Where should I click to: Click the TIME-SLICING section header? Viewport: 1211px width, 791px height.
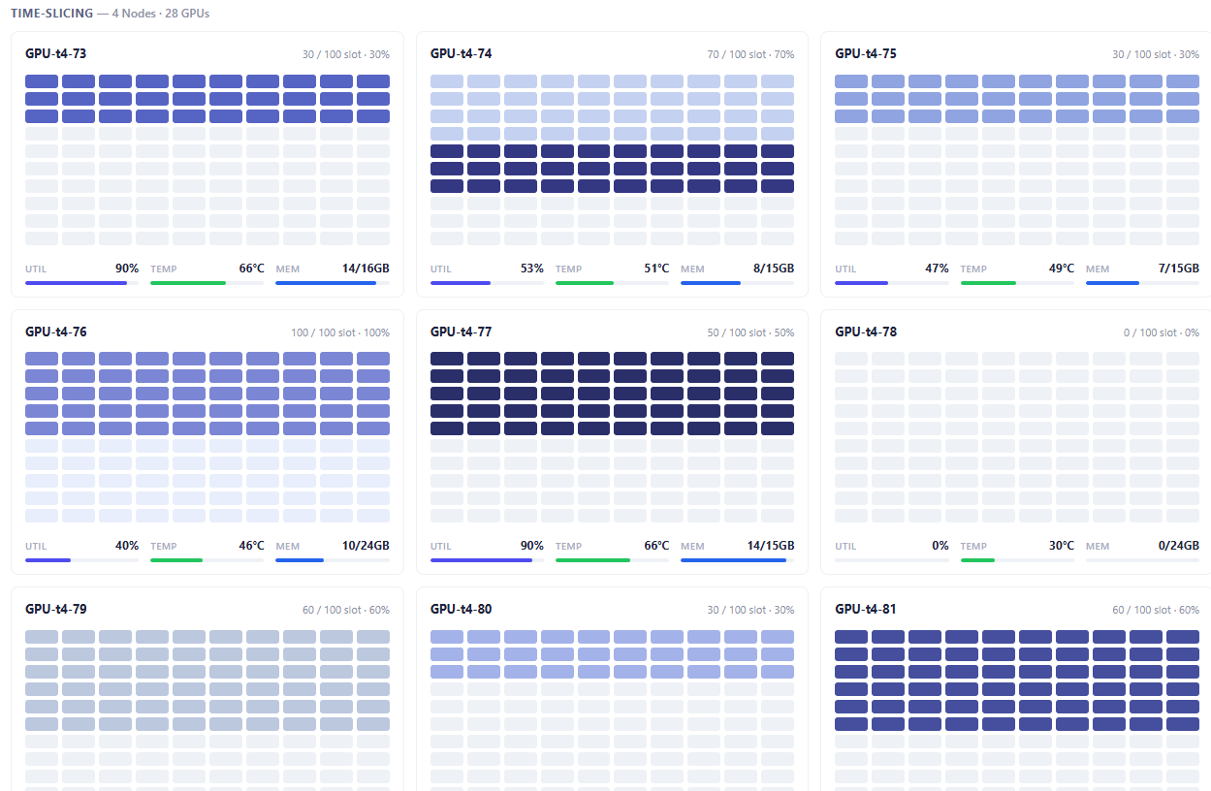(x=52, y=14)
